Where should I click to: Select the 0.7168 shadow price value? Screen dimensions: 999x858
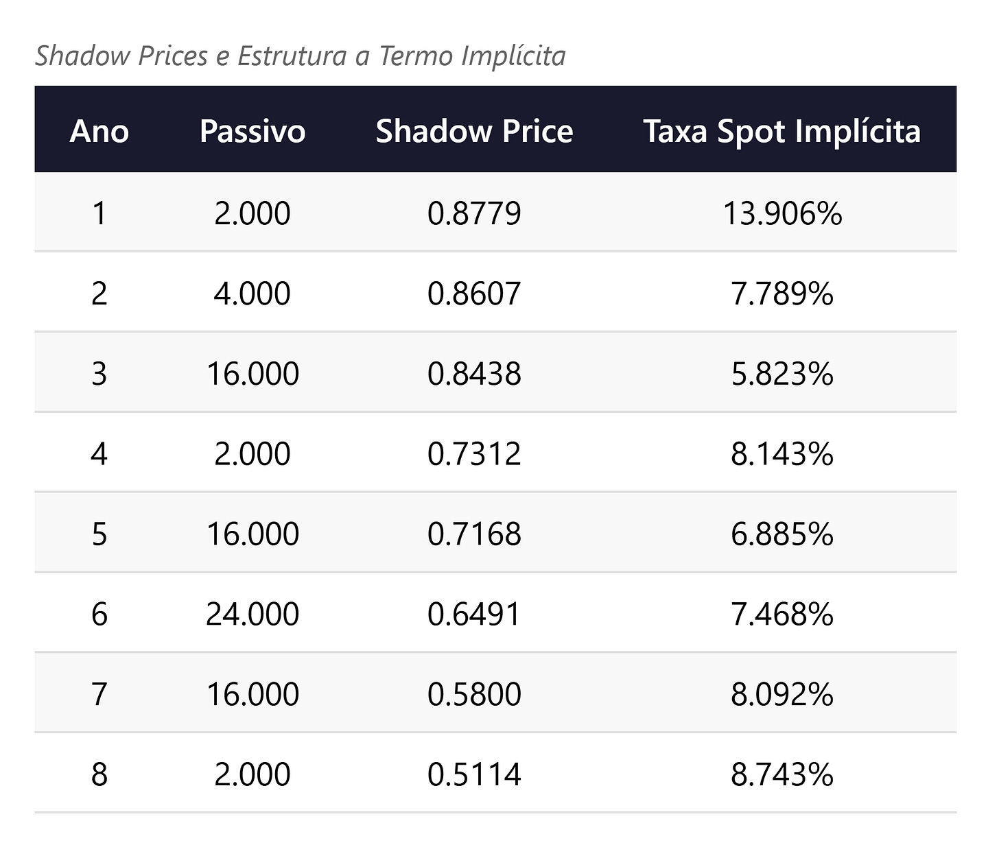click(474, 534)
